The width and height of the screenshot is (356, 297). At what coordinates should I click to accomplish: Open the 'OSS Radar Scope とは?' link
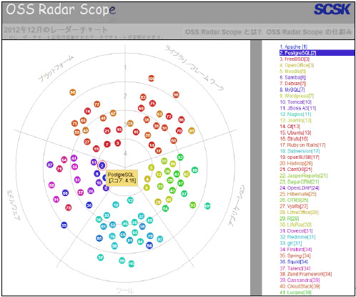[223, 32]
